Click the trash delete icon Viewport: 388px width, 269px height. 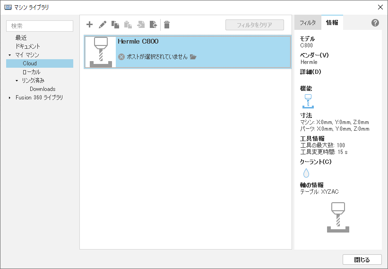click(x=167, y=25)
